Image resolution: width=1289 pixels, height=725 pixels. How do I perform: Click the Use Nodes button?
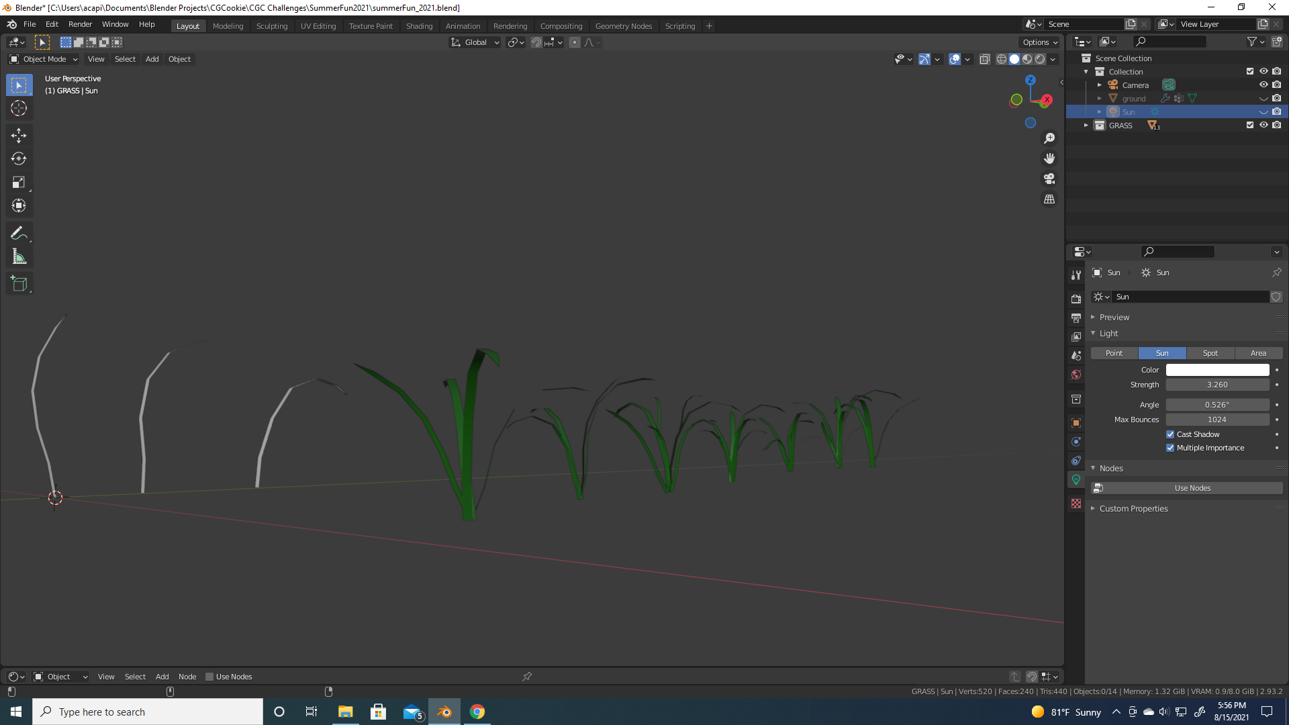1192,488
